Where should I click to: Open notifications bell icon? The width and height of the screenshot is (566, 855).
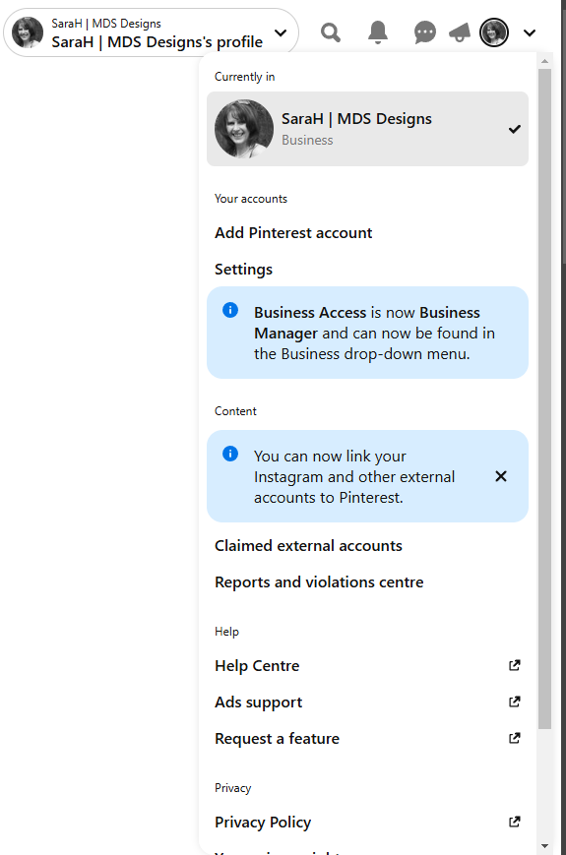pos(377,32)
